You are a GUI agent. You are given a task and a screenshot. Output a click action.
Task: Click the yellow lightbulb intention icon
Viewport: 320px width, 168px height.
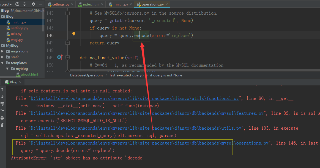(x=73, y=34)
